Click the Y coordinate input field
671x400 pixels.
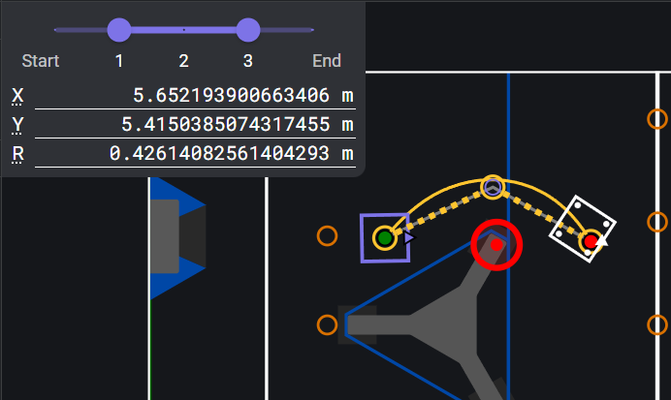tap(195, 124)
